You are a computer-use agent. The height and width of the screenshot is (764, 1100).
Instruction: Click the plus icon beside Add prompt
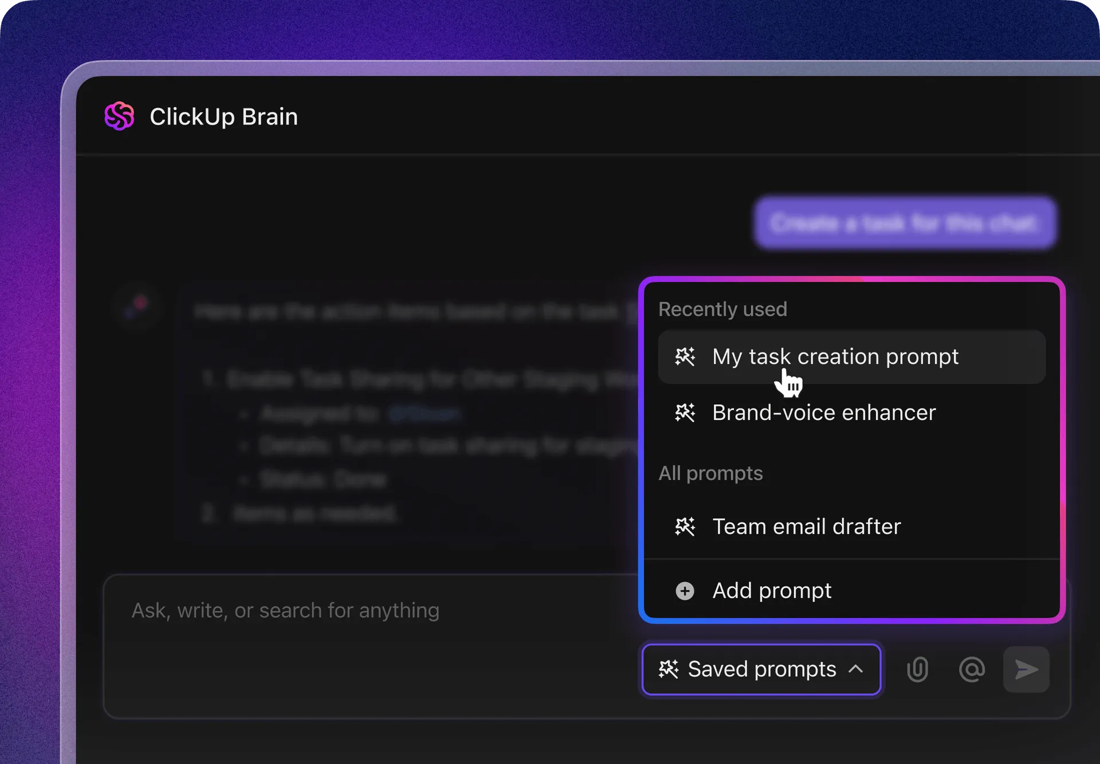(x=685, y=590)
